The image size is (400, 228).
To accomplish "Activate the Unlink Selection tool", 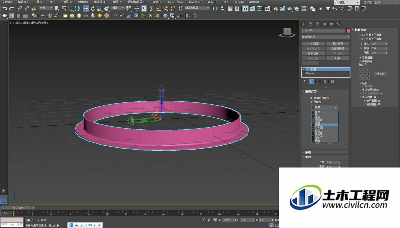I will tap(27, 8).
